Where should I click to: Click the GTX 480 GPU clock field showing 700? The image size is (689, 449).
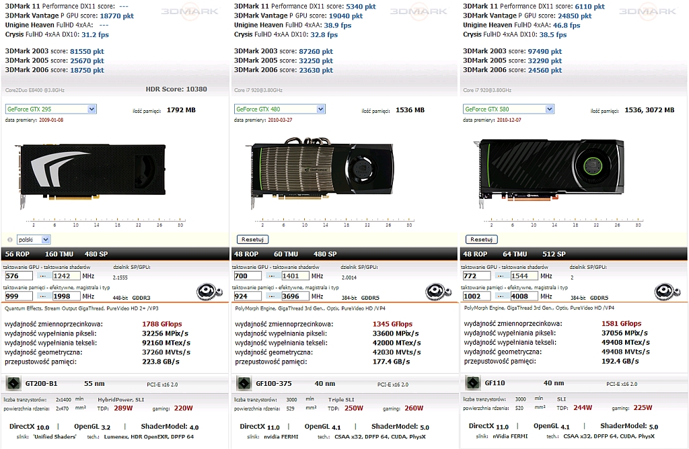(248, 276)
